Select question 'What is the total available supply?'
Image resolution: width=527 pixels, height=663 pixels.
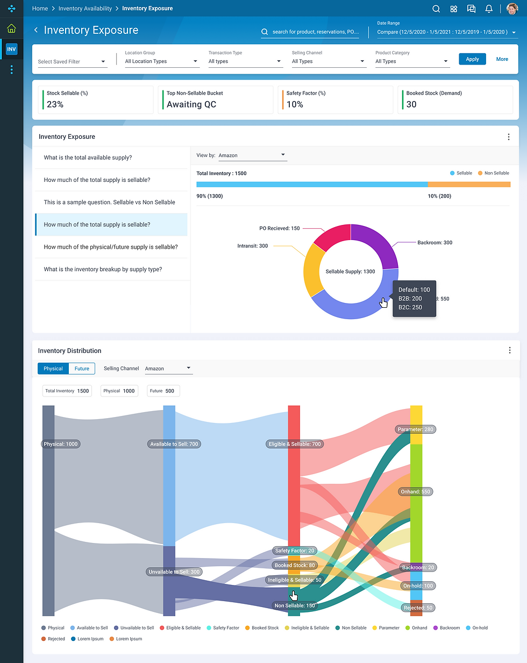(x=111, y=158)
